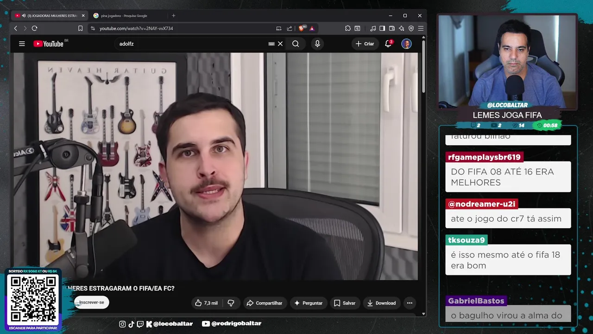Viewport: 593px width, 334px height.
Task: Like the video with 7,3 mil thumbs up
Action: [206, 303]
